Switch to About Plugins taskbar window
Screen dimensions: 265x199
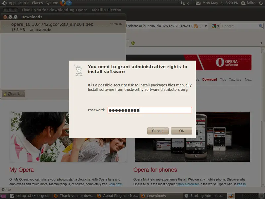point(118,196)
